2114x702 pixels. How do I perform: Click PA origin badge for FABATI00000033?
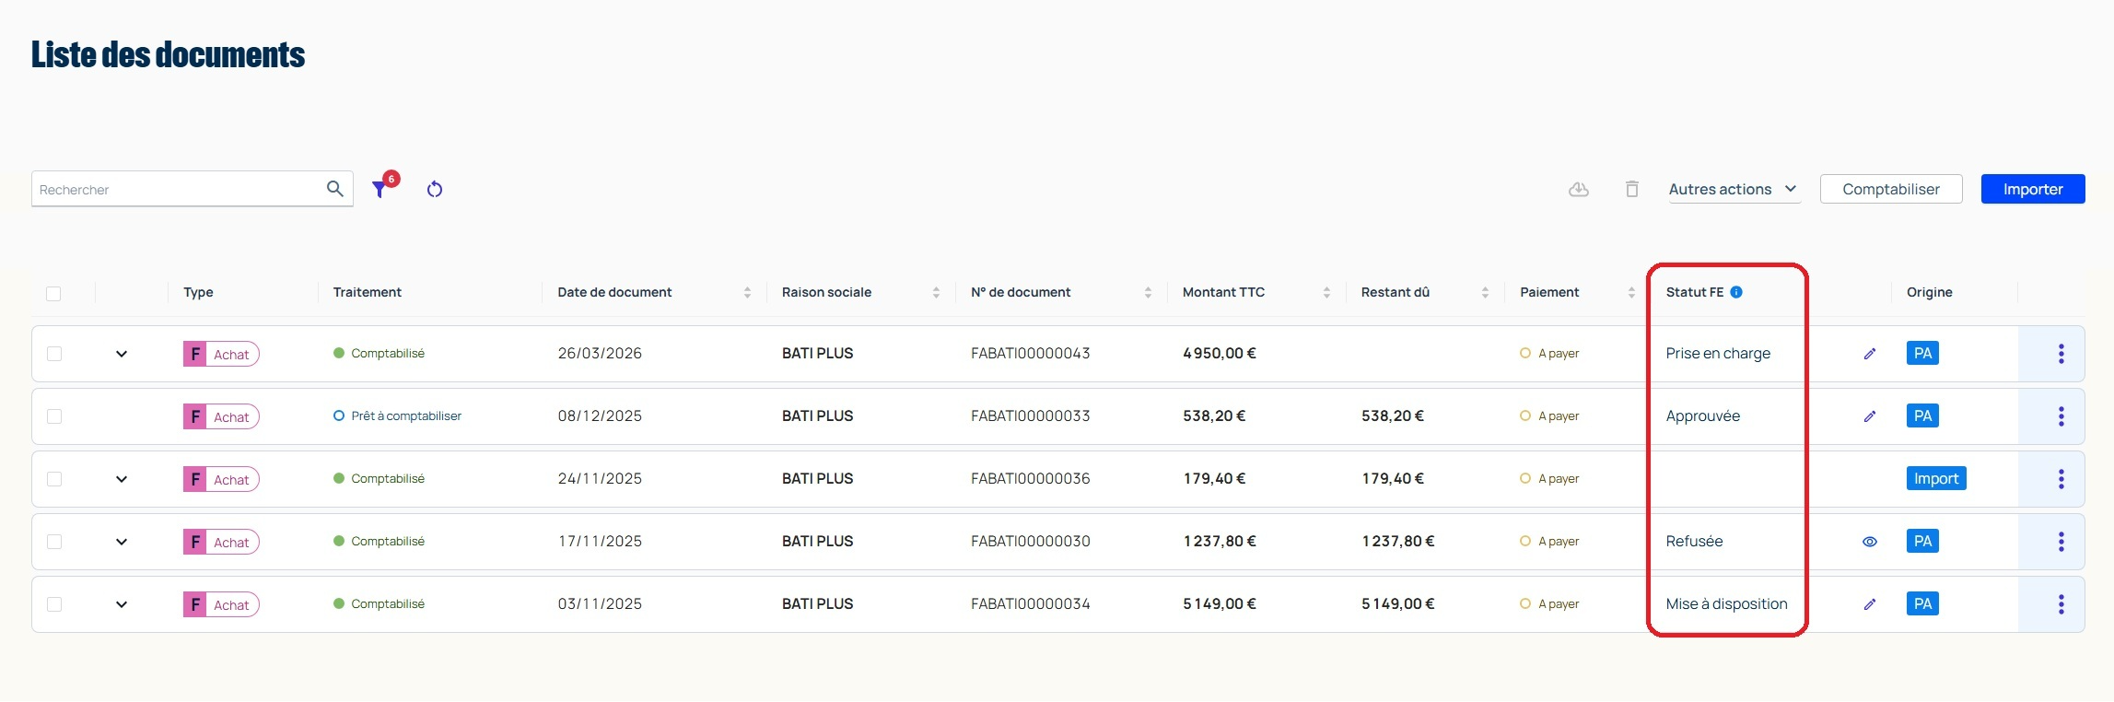coord(1922,416)
